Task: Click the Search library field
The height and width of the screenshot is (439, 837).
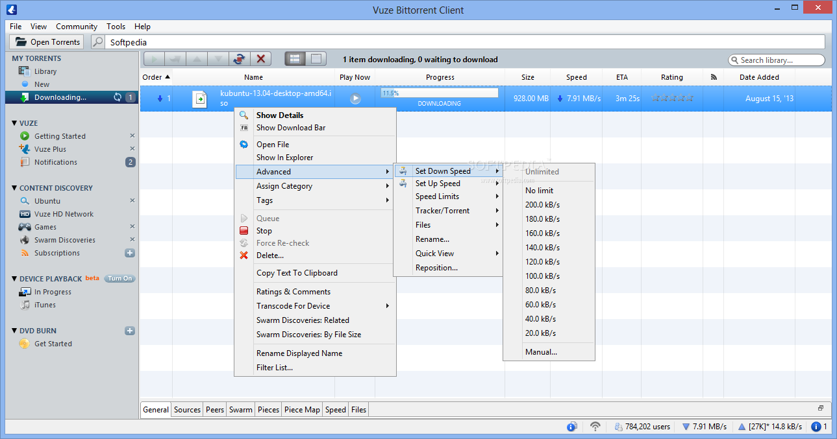Action: (777, 60)
